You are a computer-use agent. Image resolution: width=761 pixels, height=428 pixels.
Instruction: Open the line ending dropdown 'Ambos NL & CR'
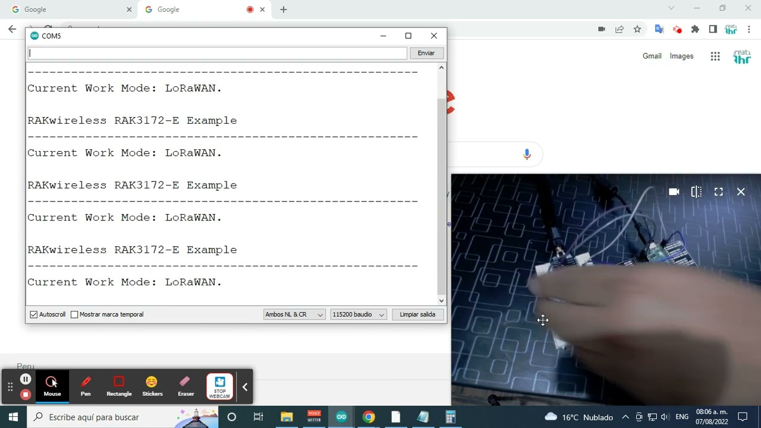pyautogui.click(x=294, y=314)
